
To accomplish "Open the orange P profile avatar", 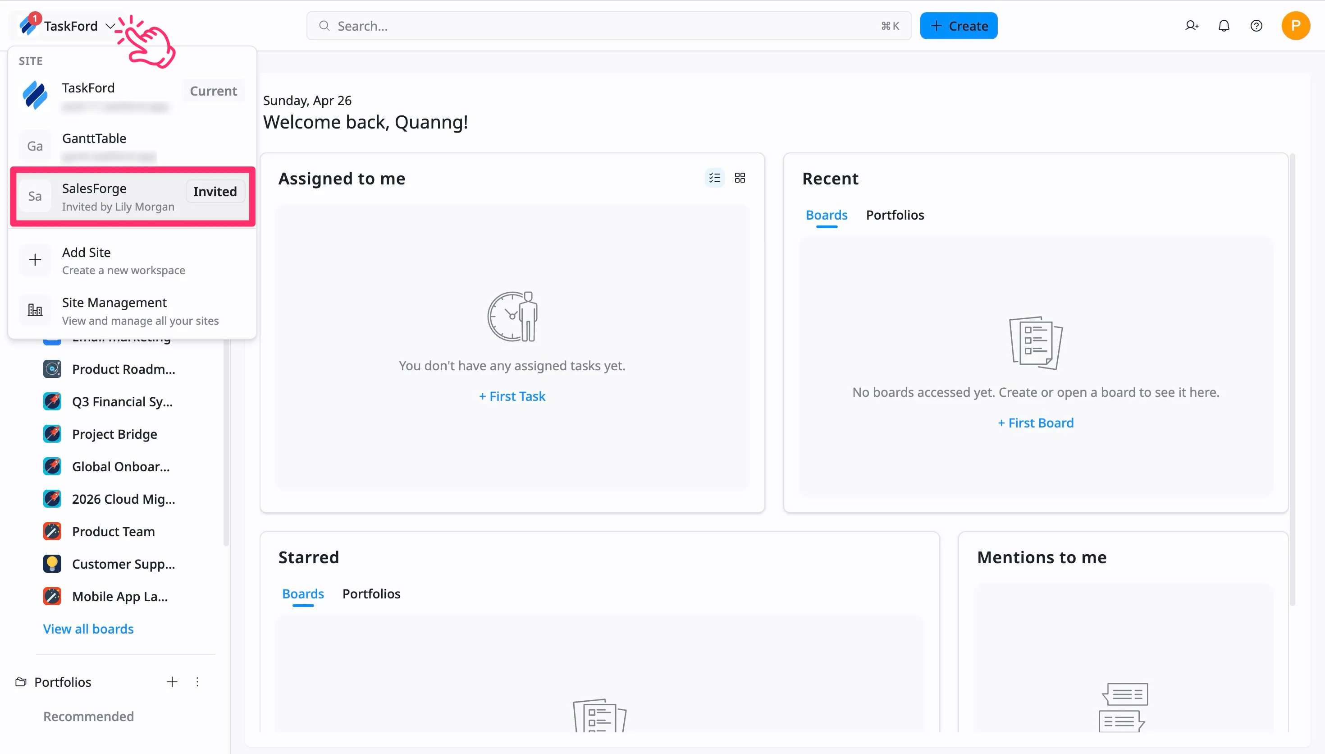I will pyautogui.click(x=1296, y=26).
